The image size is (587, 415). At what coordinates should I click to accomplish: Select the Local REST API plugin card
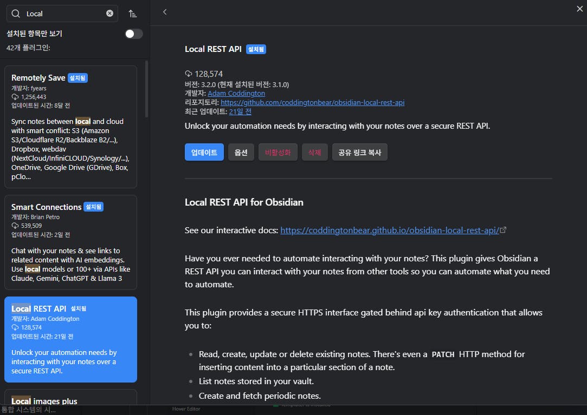[71, 339]
